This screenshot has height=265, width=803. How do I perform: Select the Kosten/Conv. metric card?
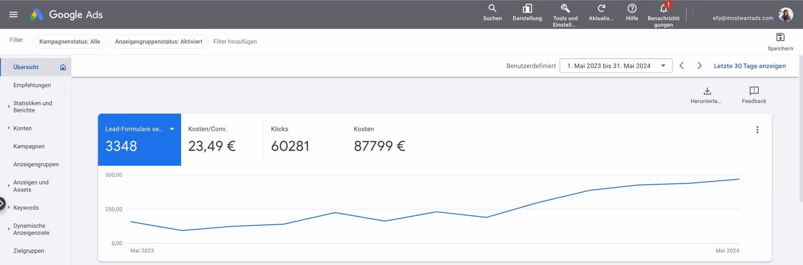[222, 140]
